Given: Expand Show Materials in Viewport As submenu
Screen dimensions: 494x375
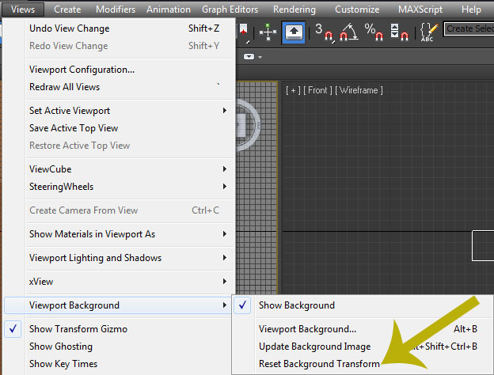Looking at the screenshot, I should (x=120, y=234).
